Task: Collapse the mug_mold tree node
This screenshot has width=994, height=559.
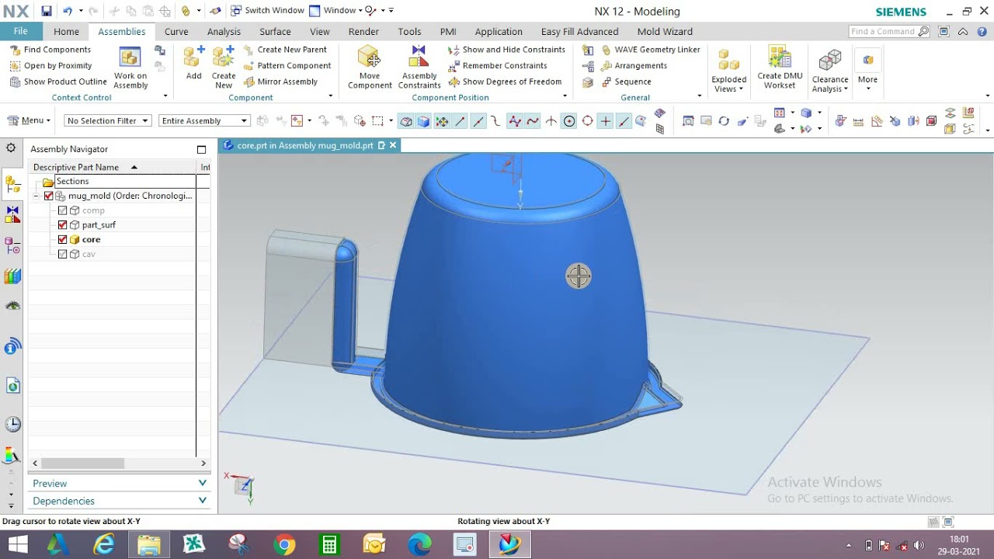Action: (x=36, y=196)
